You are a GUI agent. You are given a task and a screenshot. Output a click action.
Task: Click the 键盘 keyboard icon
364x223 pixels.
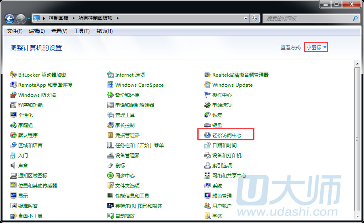pyautogui.click(x=207, y=125)
